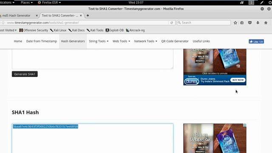Screen dimensions: 272x153
Task: Show site information icon in address bar
Action: tap(3, 23)
